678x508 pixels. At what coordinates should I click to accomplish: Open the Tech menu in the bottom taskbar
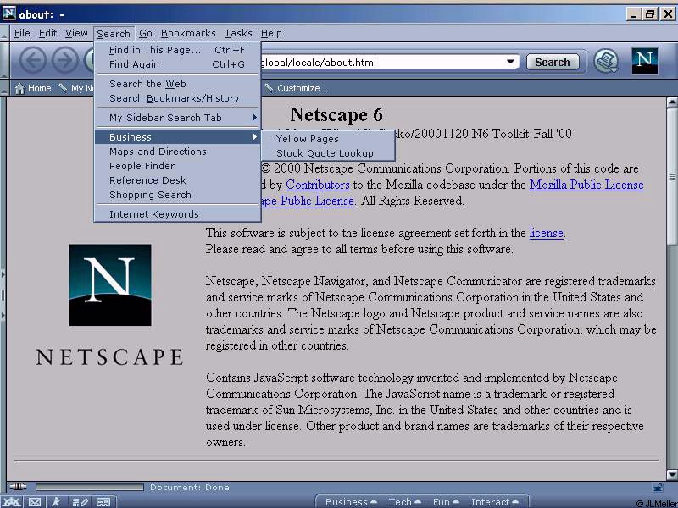(x=405, y=502)
